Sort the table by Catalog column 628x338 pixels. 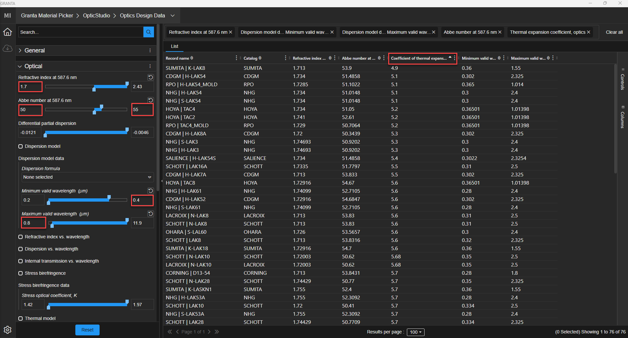pyautogui.click(x=260, y=58)
